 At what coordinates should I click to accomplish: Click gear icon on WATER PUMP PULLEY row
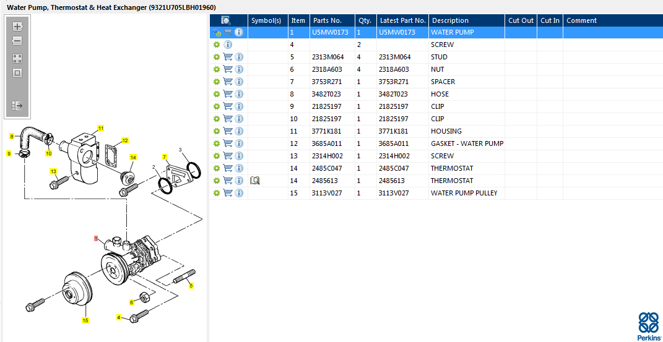coord(217,193)
